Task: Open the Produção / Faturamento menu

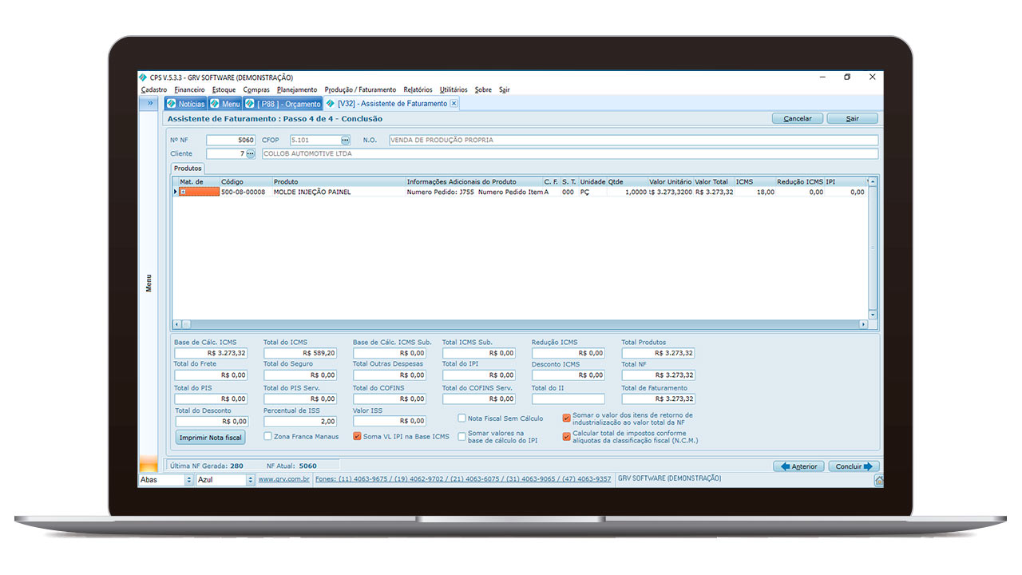Action: pyautogui.click(x=360, y=90)
